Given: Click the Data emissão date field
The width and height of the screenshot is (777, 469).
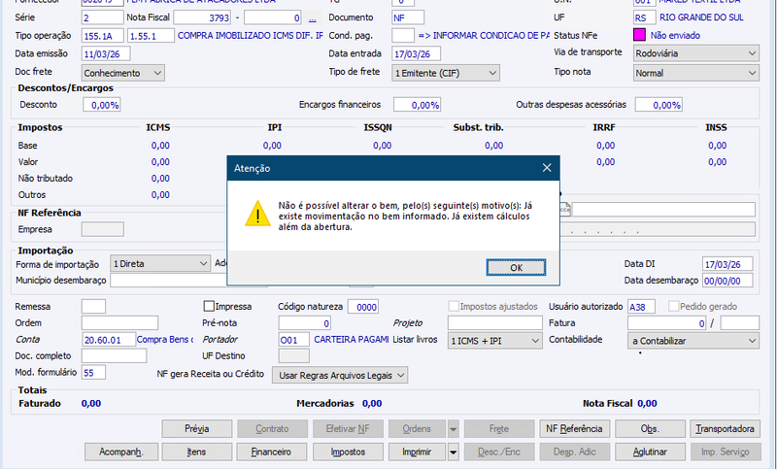Looking at the screenshot, I should [106, 53].
